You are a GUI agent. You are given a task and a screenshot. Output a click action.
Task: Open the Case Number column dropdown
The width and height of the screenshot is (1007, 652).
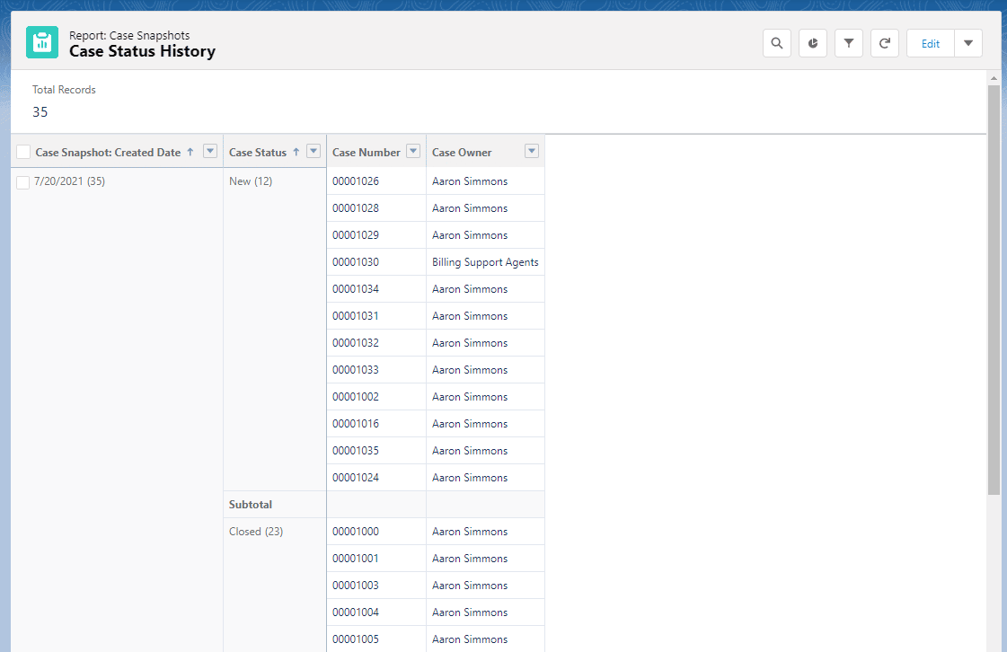(413, 151)
